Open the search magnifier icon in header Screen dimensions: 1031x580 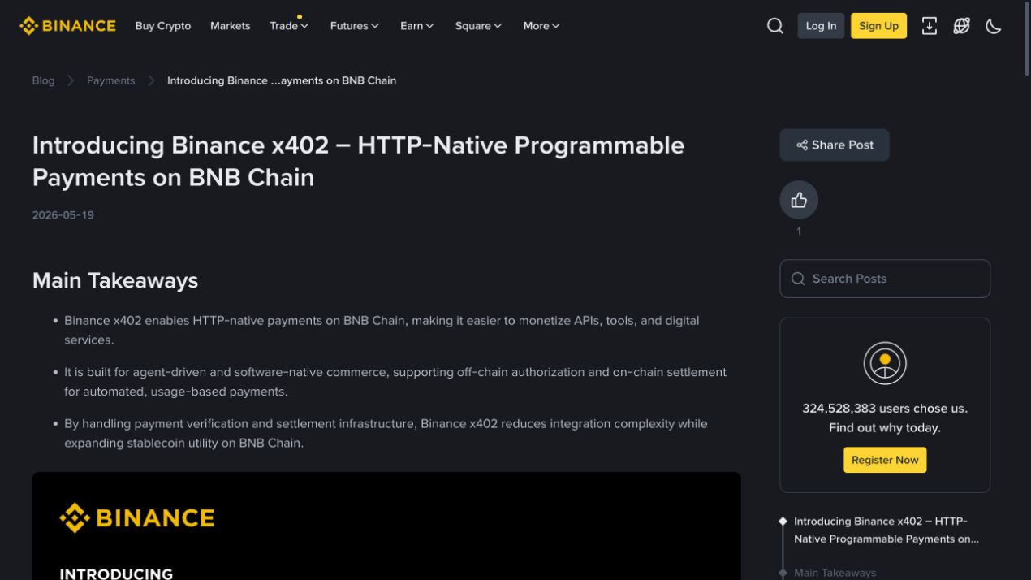pos(775,26)
